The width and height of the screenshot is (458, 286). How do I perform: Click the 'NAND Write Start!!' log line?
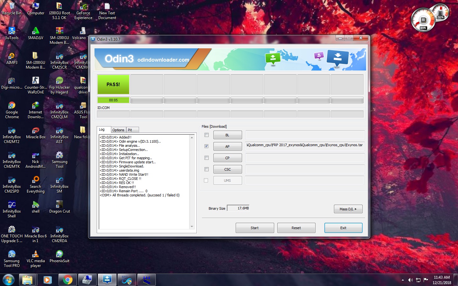click(124, 174)
